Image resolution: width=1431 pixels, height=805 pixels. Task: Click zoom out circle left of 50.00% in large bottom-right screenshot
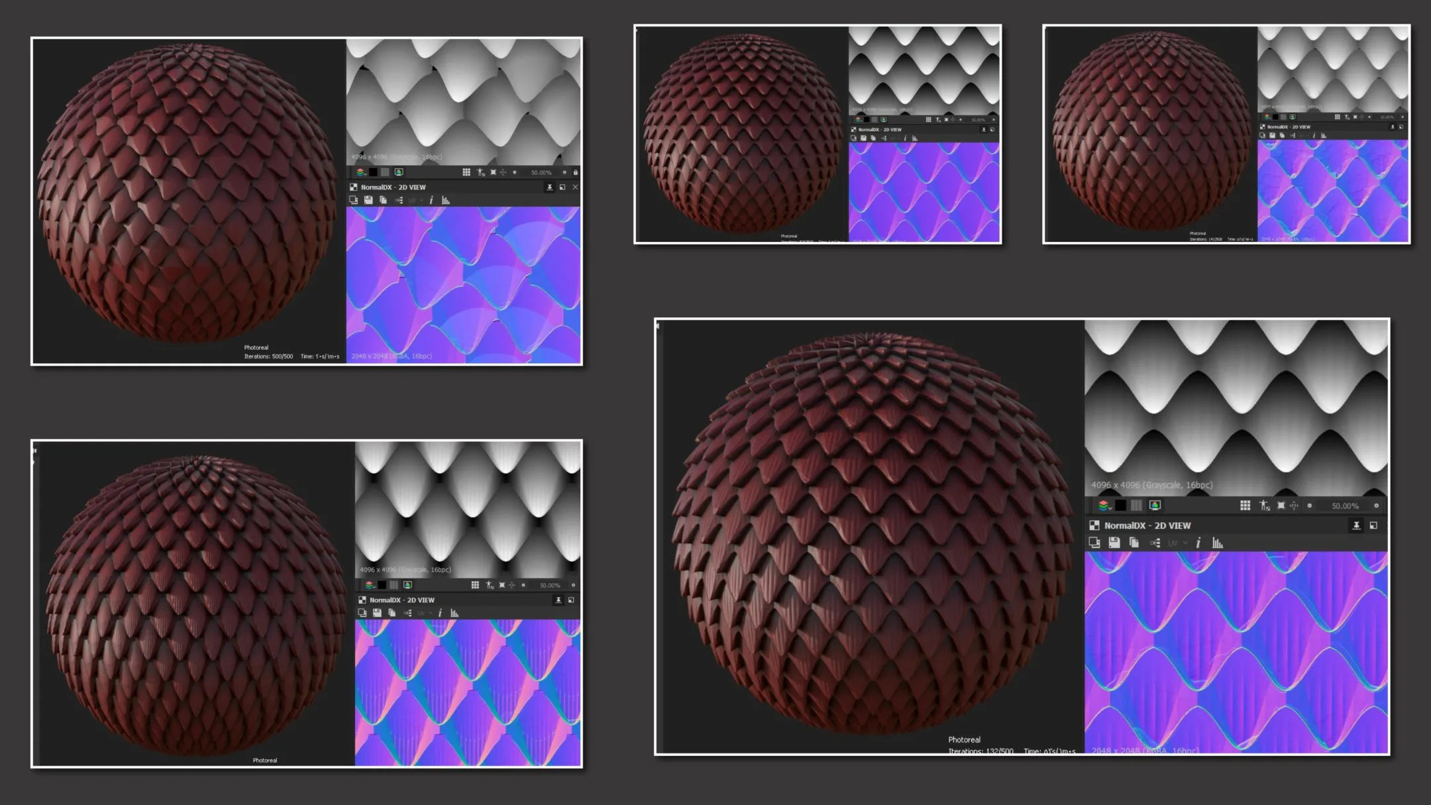1310,506
